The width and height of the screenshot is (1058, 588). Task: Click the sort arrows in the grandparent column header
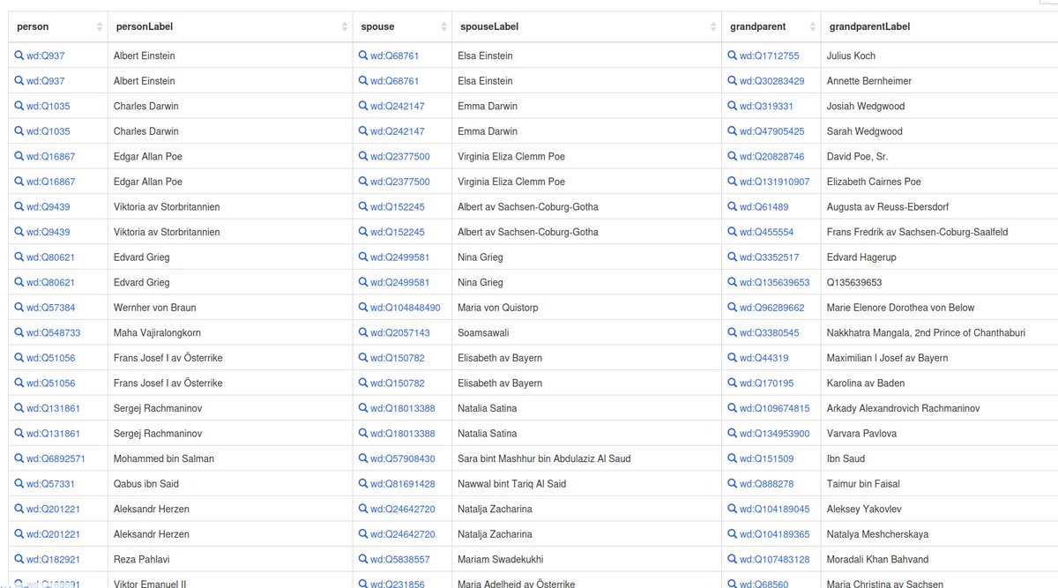tap(812, 26)
